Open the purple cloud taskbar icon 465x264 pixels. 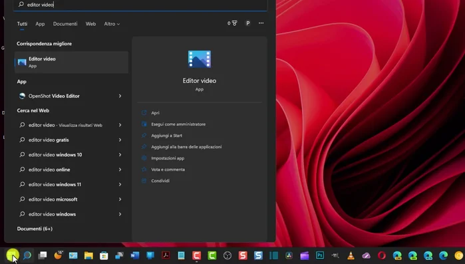[x=367, y=255]
